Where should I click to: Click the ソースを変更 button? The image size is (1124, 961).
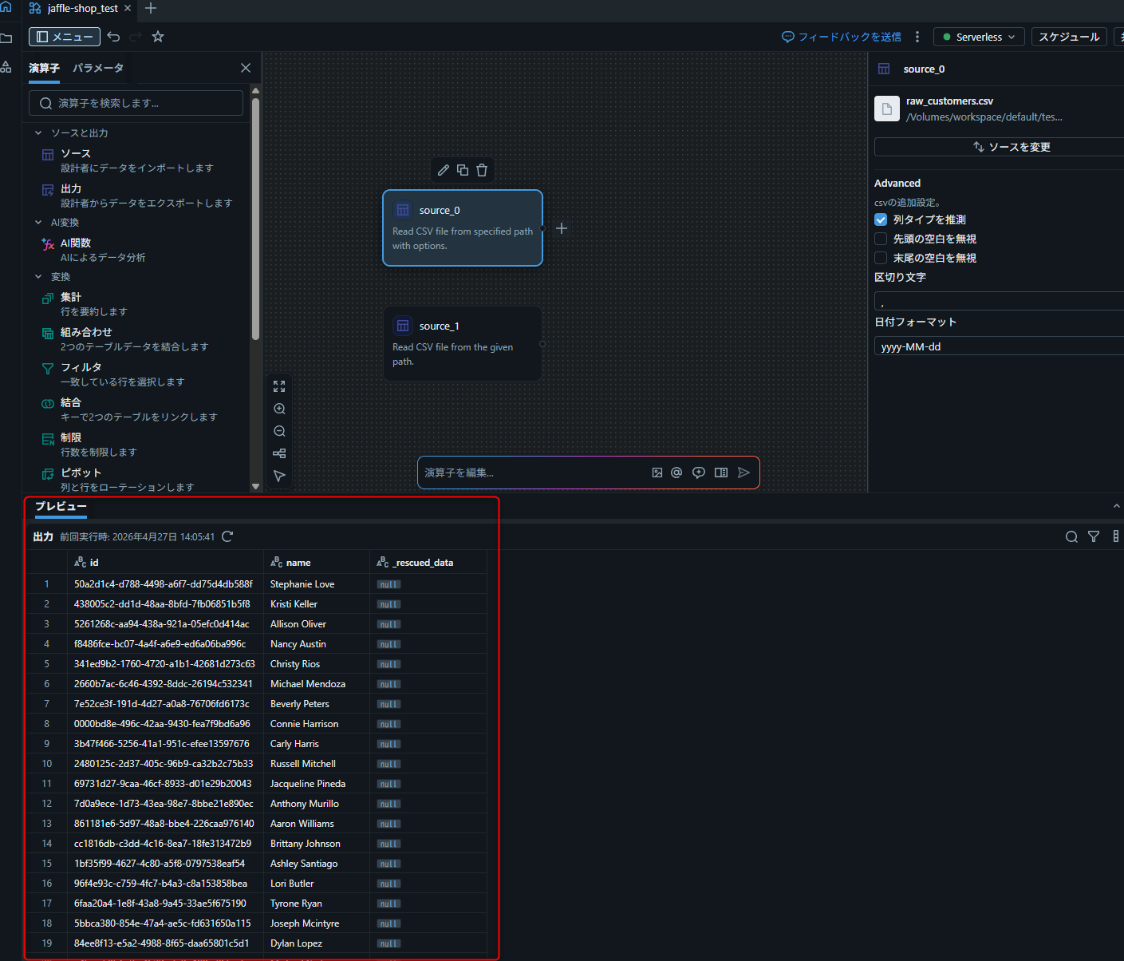(x=1000, y=147)
